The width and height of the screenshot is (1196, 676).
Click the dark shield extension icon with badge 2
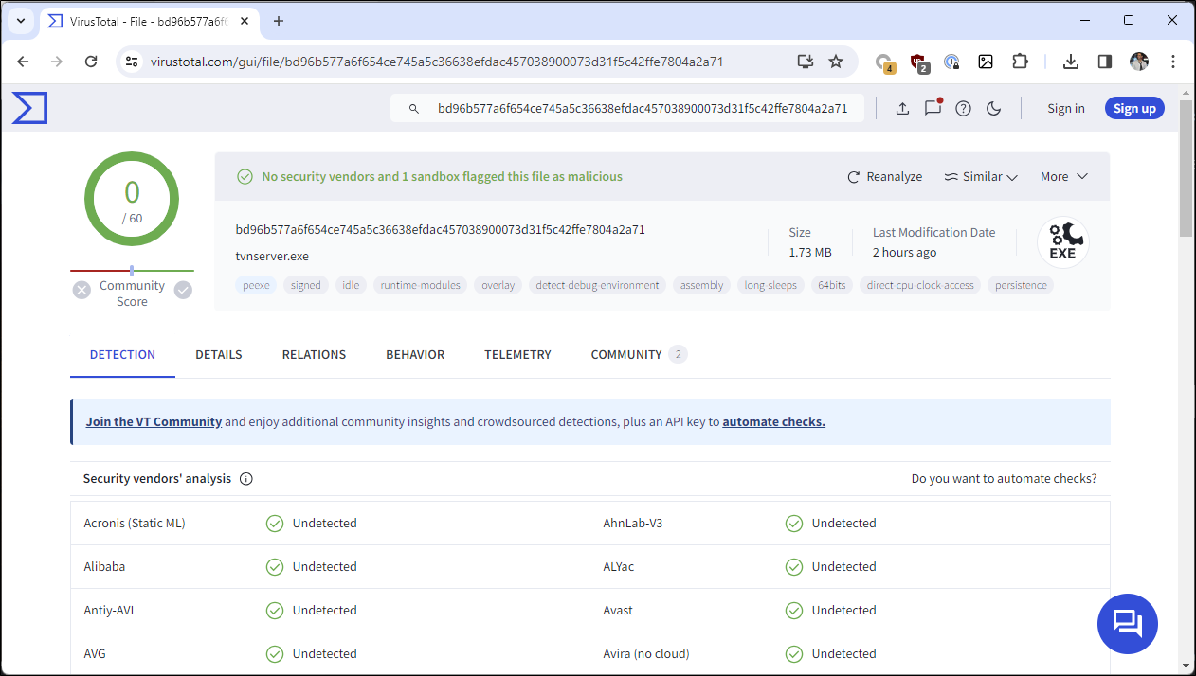(919, 62)
